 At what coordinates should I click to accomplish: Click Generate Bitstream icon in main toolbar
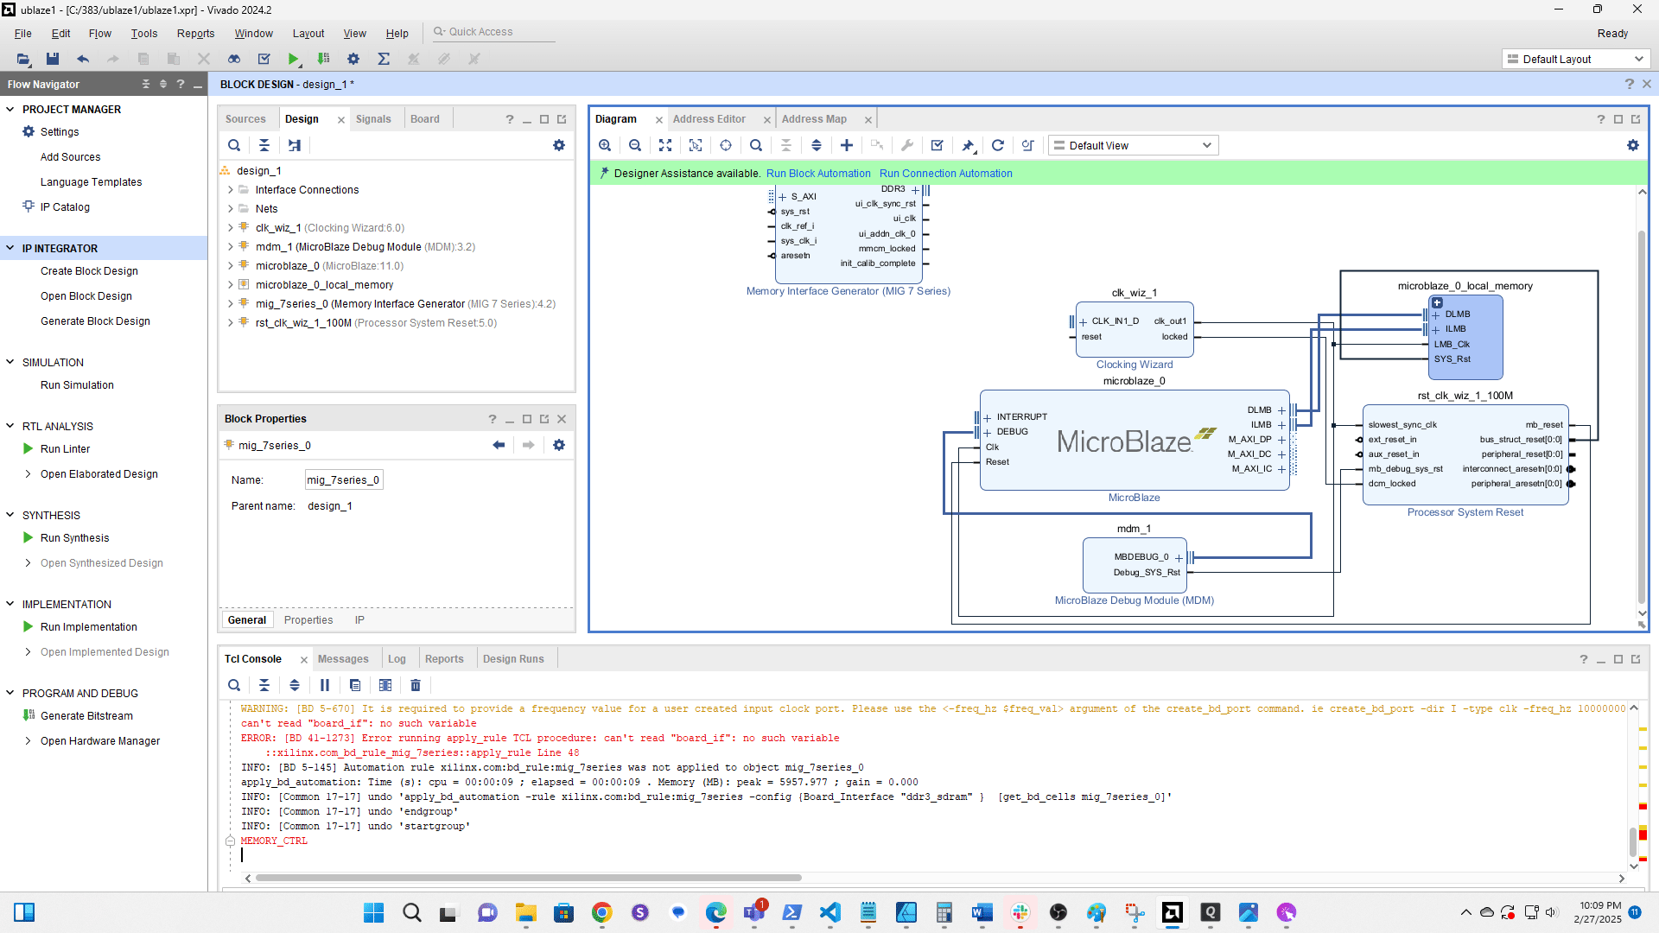(324, 59)
